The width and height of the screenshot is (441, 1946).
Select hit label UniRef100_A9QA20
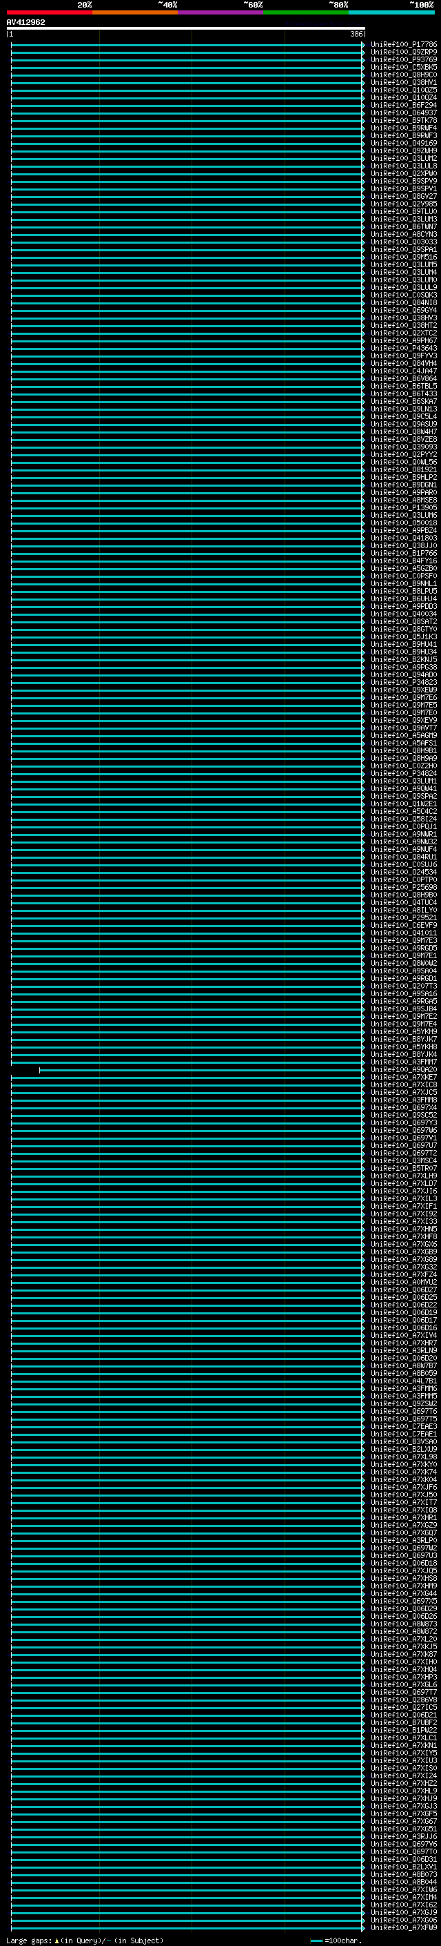(x=403, y=1070)
